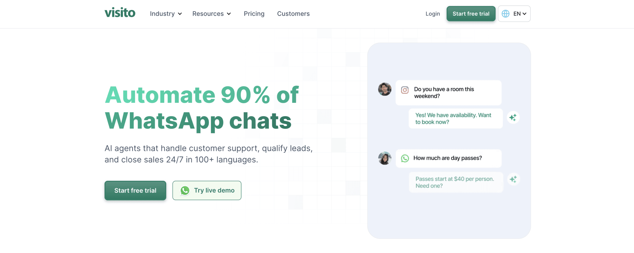This screenshot has height=253, width=634.
Task: Click the AI sparkle icon next to availability reply
Action: pyautogui.click(x=513, y=118)
